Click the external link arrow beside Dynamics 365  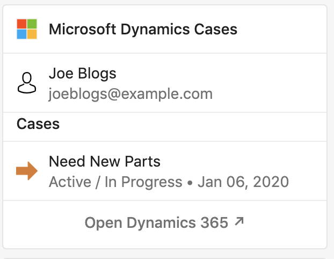click(239, 221)
